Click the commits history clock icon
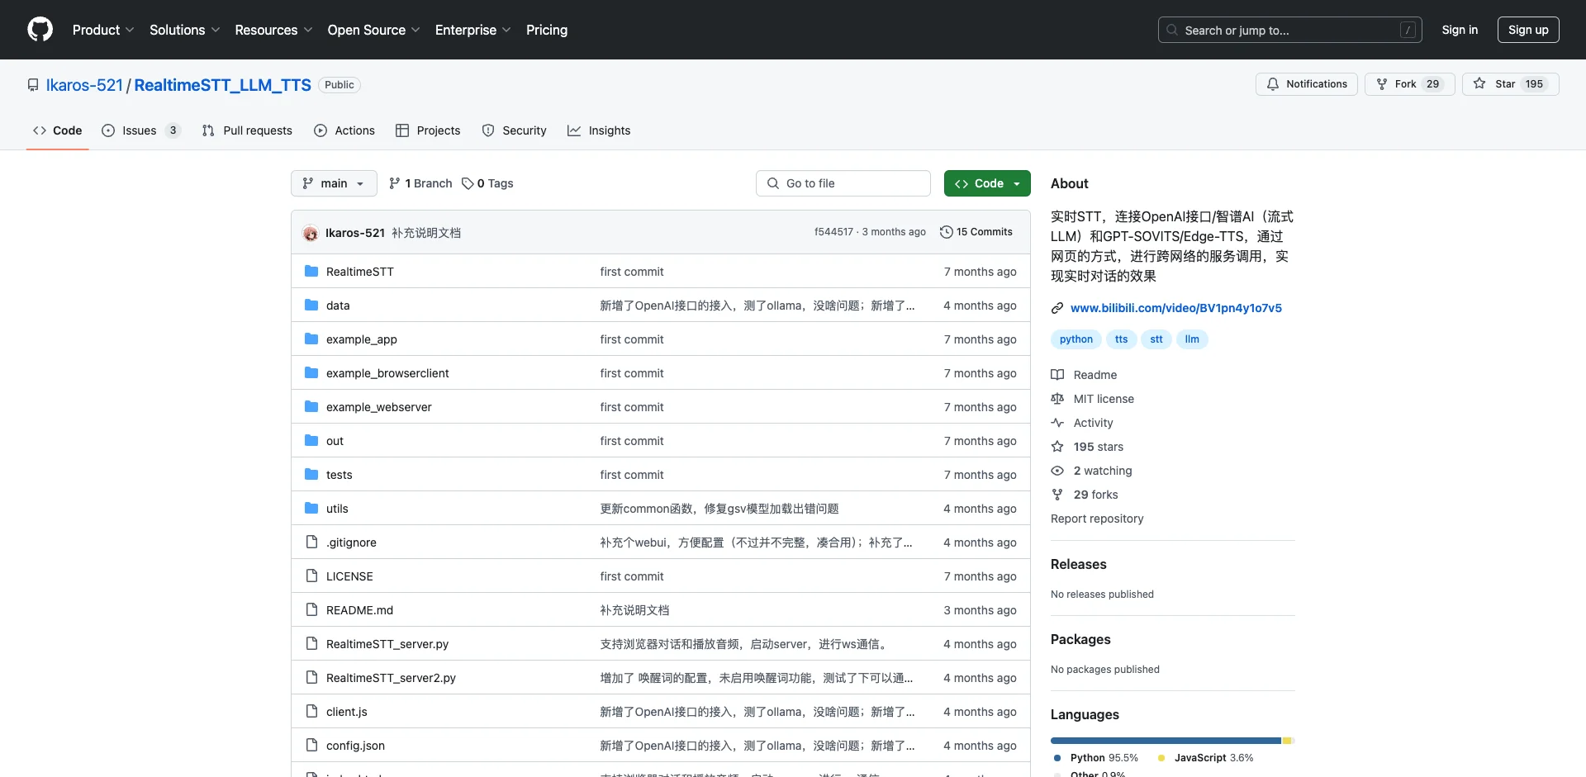 point(946,232)
